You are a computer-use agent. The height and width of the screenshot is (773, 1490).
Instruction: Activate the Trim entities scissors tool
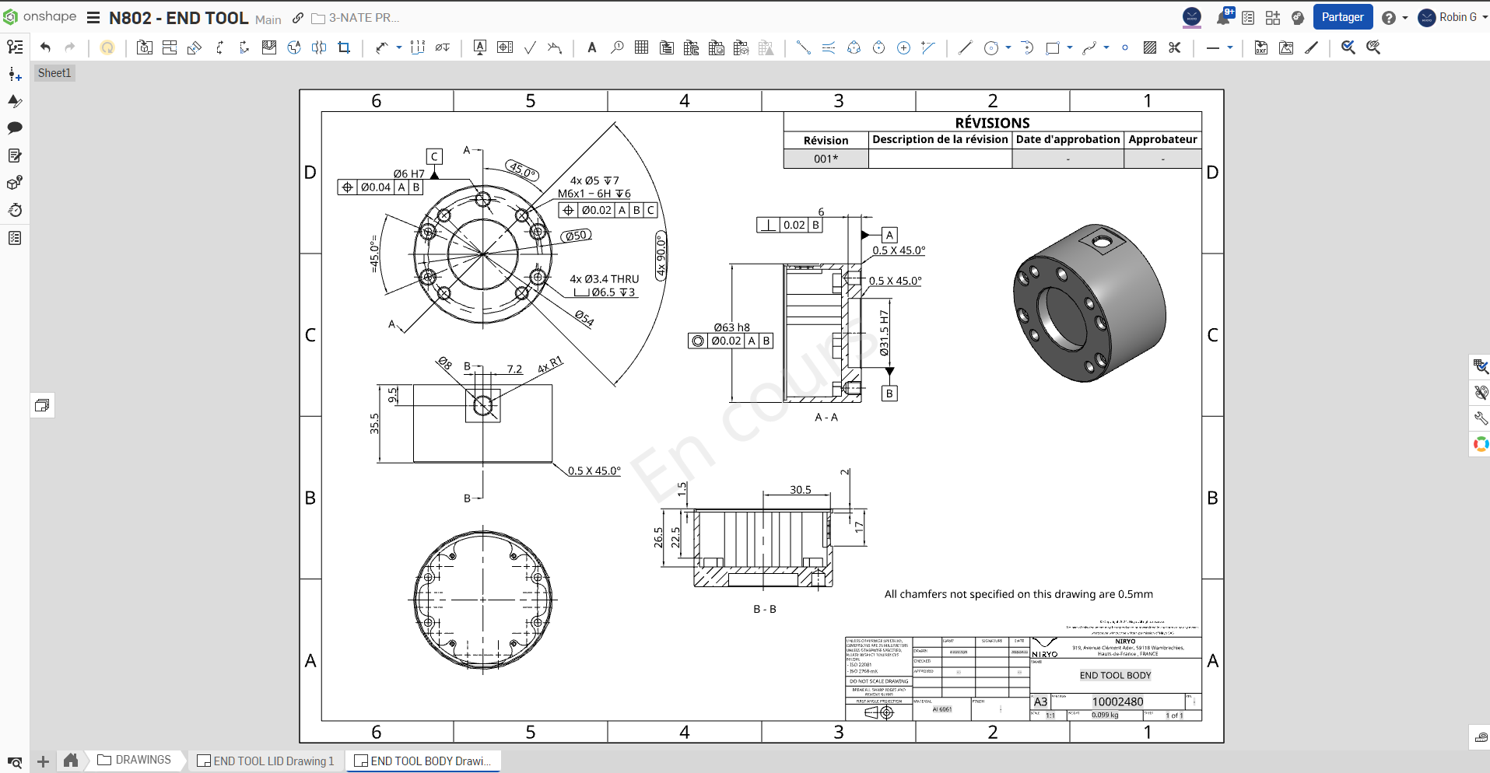1175,47
